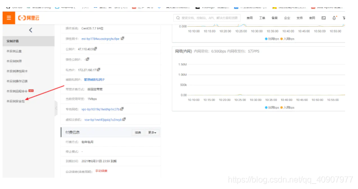Copy the vpc network ID
Screen dimensions: 358x189
pyautogui.click(x=122, y=109)
